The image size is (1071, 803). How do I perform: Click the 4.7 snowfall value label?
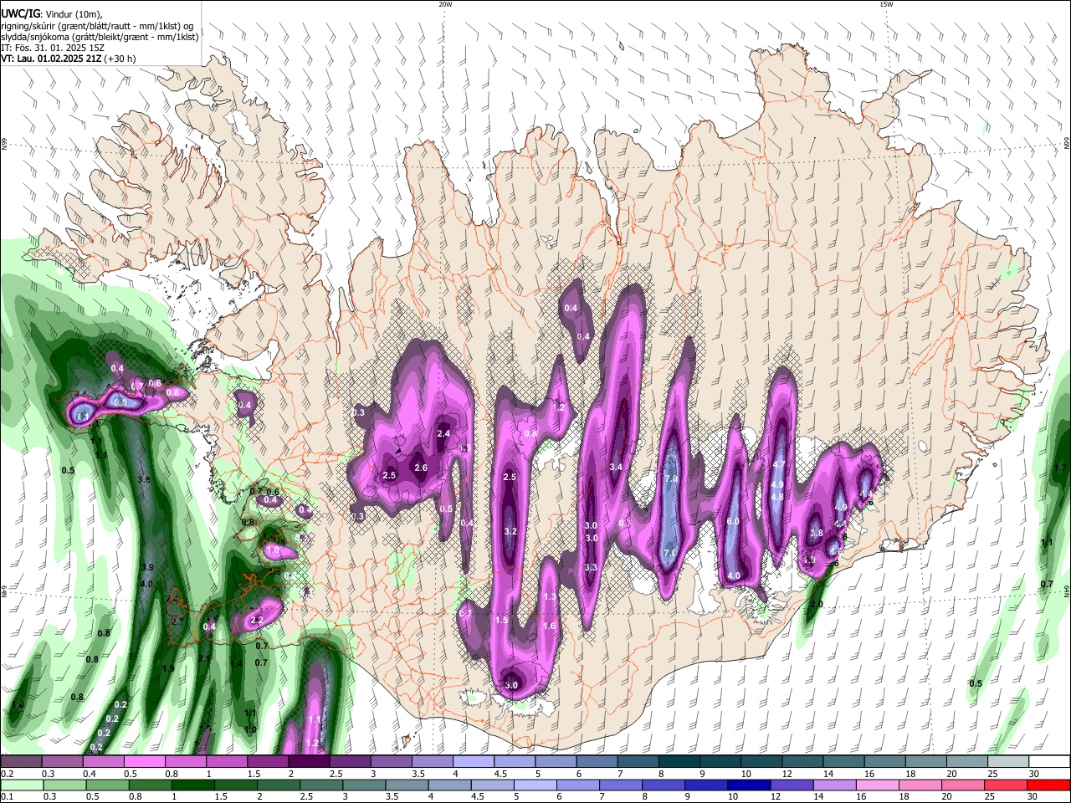(x=778, y=465)
